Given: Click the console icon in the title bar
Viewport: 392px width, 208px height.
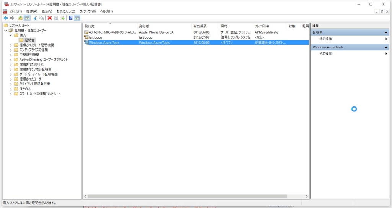Looking at the screenshot, I should point(6,4).
